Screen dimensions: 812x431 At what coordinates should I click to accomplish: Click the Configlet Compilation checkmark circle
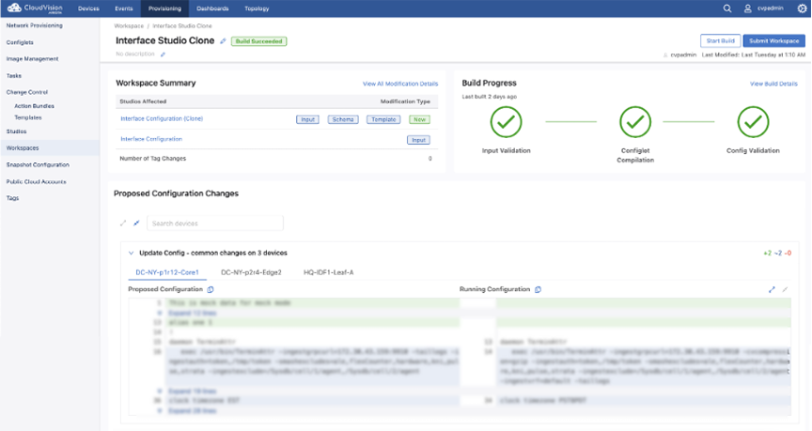[x=635, y=122]
